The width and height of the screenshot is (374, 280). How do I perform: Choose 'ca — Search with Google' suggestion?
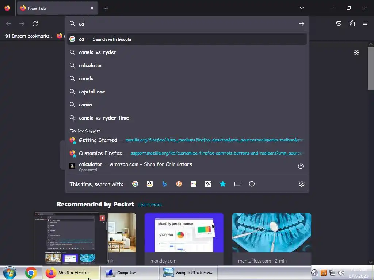click(187, 39)
